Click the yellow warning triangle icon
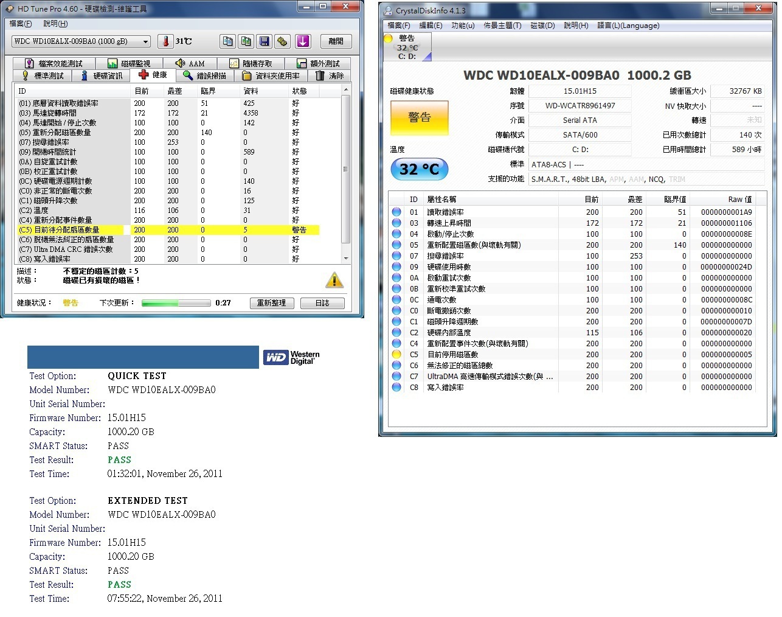This screenshot has height=617, width=782. click(334, 280)
